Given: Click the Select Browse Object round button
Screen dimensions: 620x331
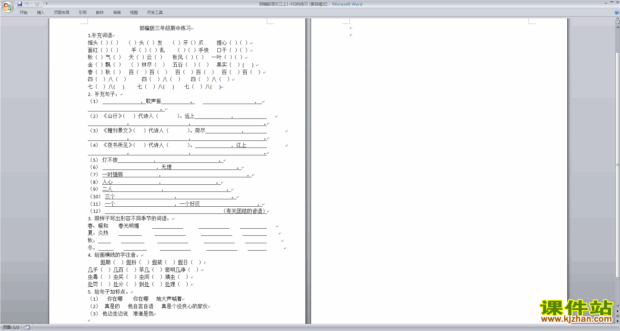Looking at the screenshot, I should pos(617,316).
